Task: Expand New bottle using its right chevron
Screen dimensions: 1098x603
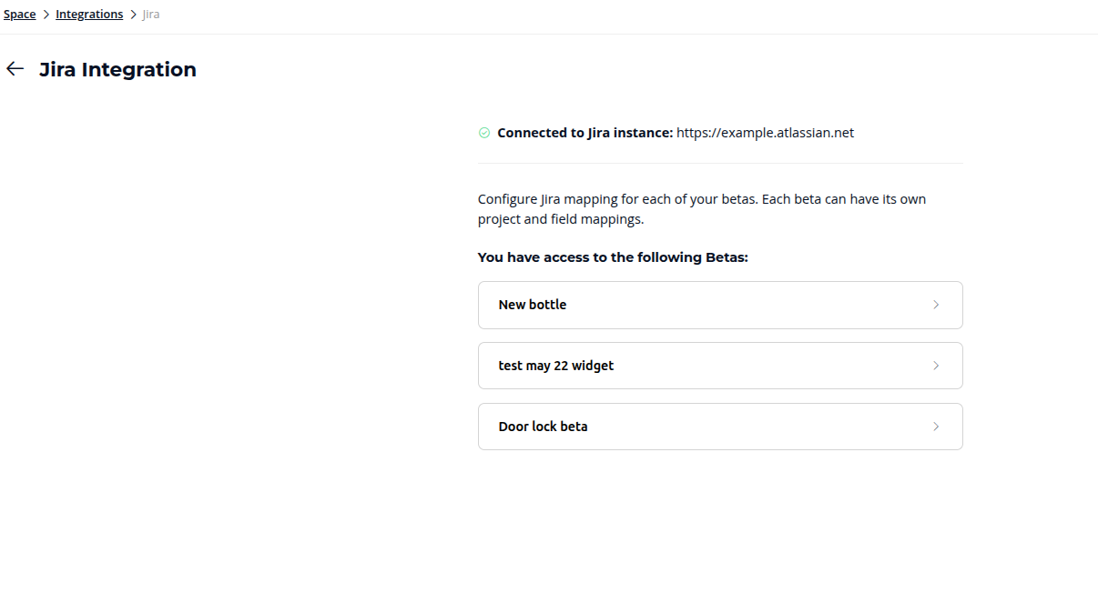Action: click(936, 305)
